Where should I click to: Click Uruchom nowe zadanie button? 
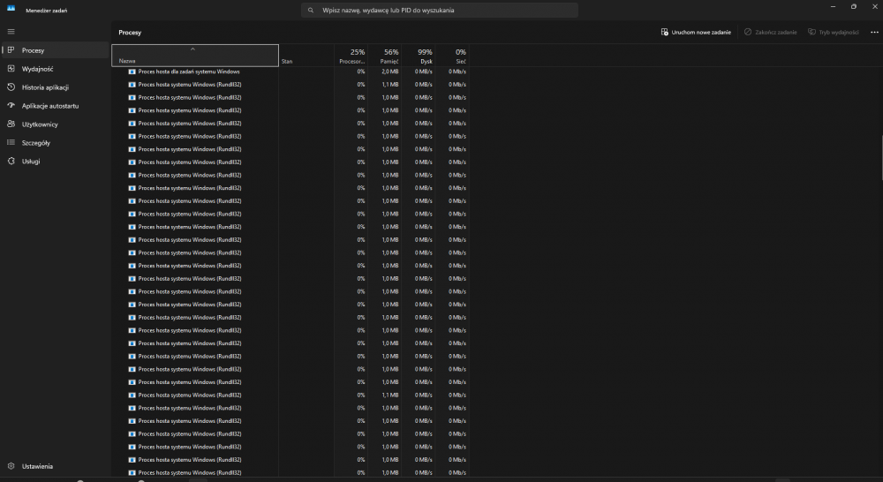tap(696, 32)
